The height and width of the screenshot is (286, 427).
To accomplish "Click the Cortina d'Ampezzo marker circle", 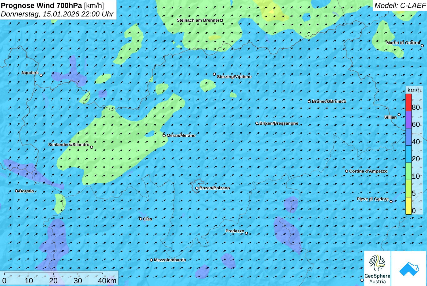I will tap(346, 171).
